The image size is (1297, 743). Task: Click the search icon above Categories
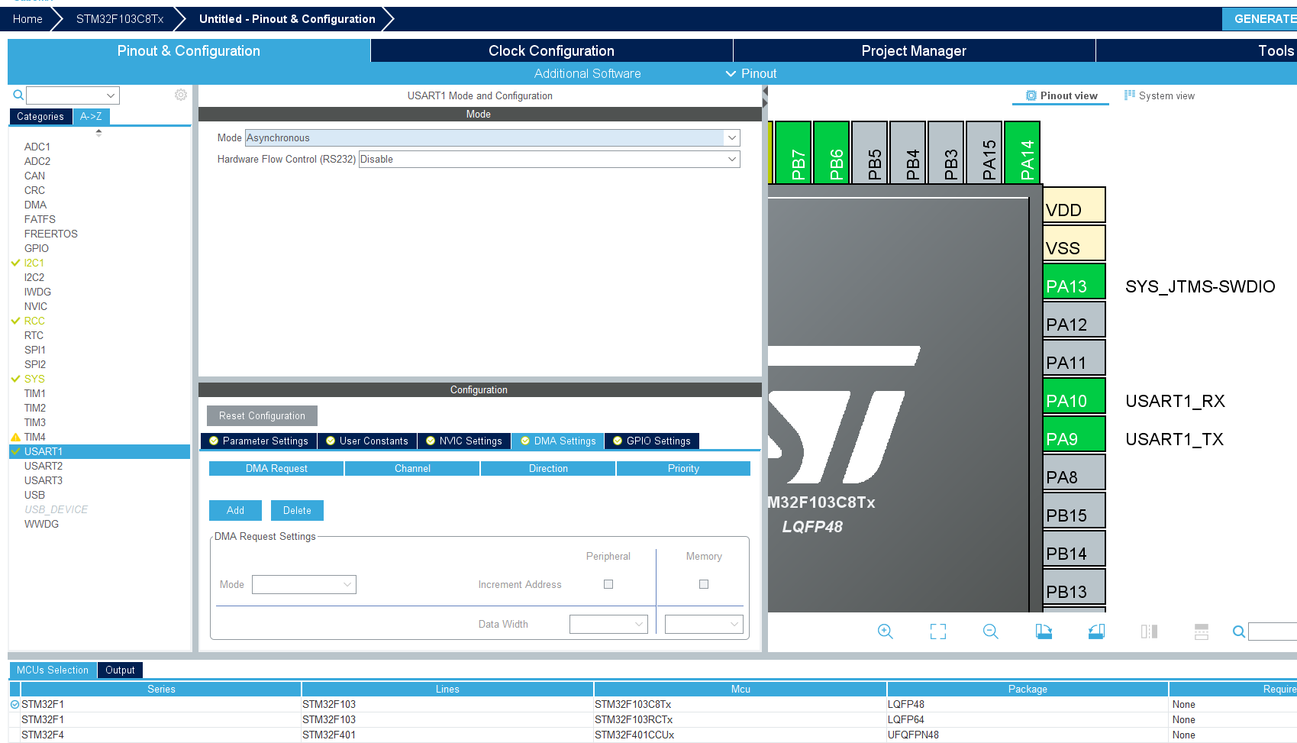click(x=18, y=95)
